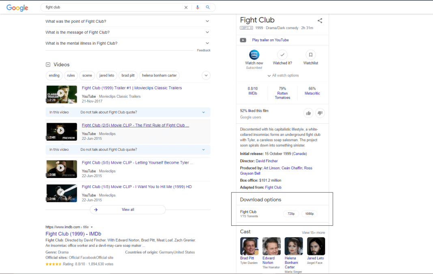The height and width of the screenshot is (274, 433).
Task: Open 'The First Rule of Fight Club' clip link
Action: (x=135, y=125)
